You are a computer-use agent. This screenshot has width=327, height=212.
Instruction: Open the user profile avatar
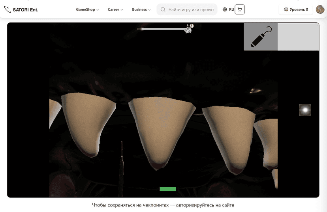coord(320,9)
